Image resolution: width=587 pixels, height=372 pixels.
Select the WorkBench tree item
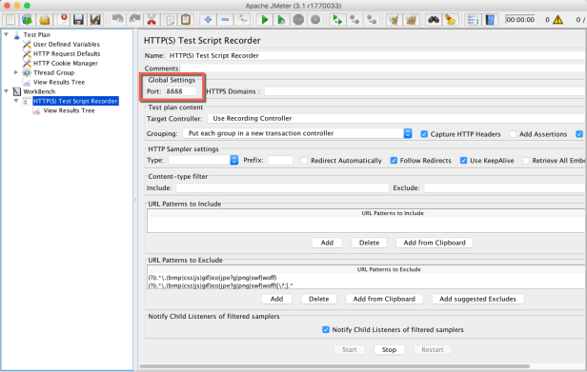click(39, 91)
